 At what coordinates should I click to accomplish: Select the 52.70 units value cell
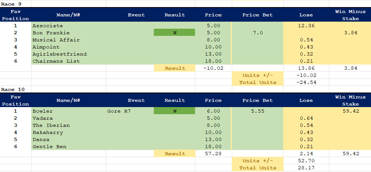(306, 161)
